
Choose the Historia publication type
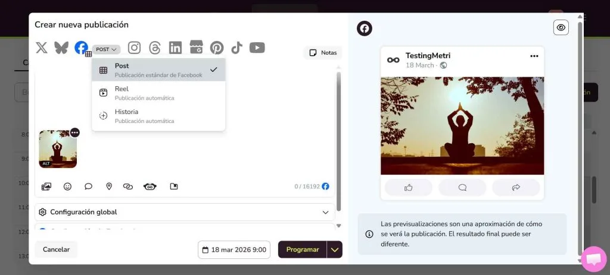[158, 116]
